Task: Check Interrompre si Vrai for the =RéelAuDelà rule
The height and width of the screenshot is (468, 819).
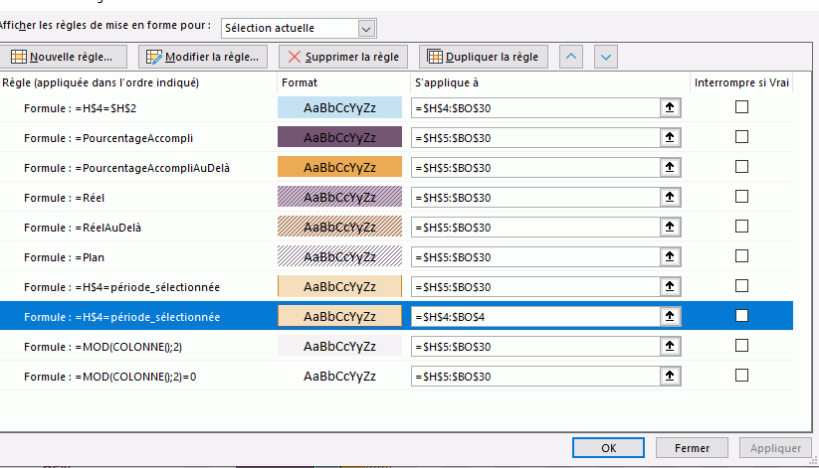Action: coord(741,227)
